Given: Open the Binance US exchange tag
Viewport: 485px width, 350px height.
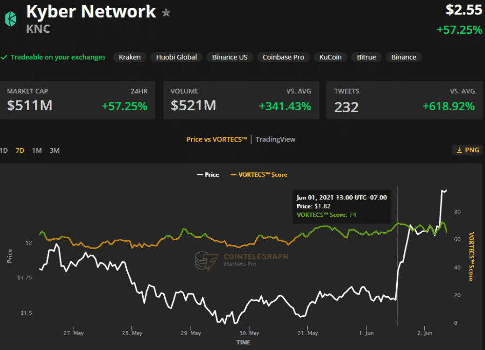Looking at the screenshot, I should [229, 57].
